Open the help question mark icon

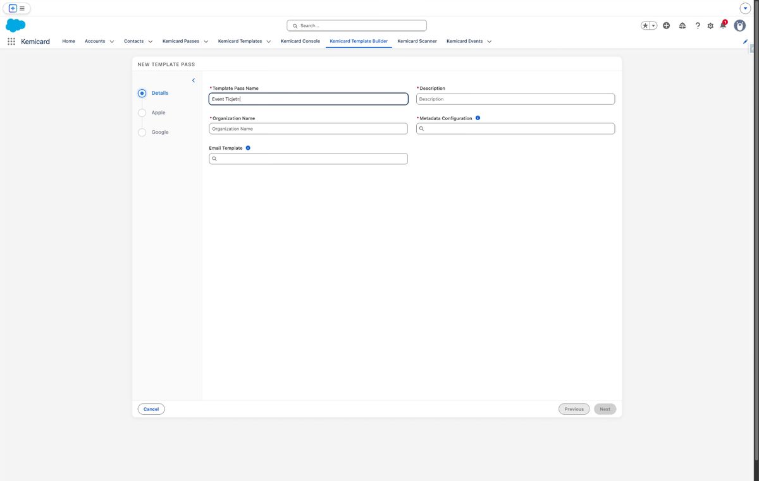(698, 25)
